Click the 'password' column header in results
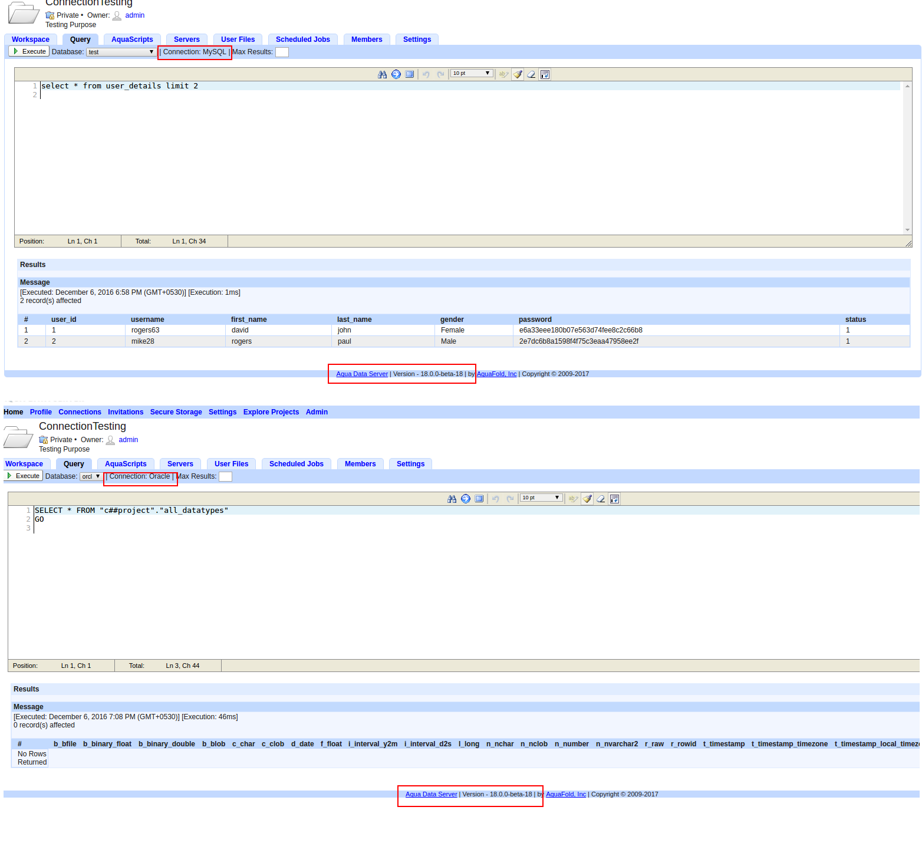 535,320
